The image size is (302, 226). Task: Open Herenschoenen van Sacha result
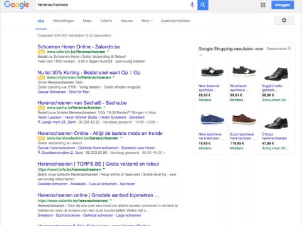(x=82, y=103)
